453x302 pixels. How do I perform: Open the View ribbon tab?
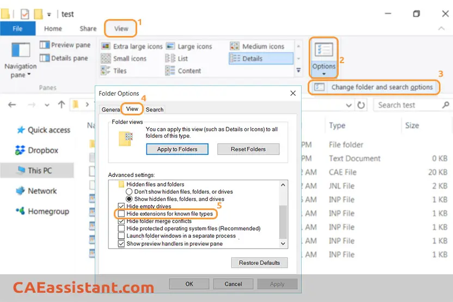coord(121,29)
